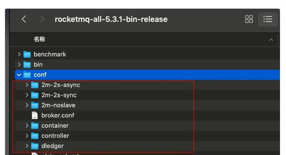Click the bin folder icon
The width and height of the screenshot is (286, 155).
(x=27, y=64)
